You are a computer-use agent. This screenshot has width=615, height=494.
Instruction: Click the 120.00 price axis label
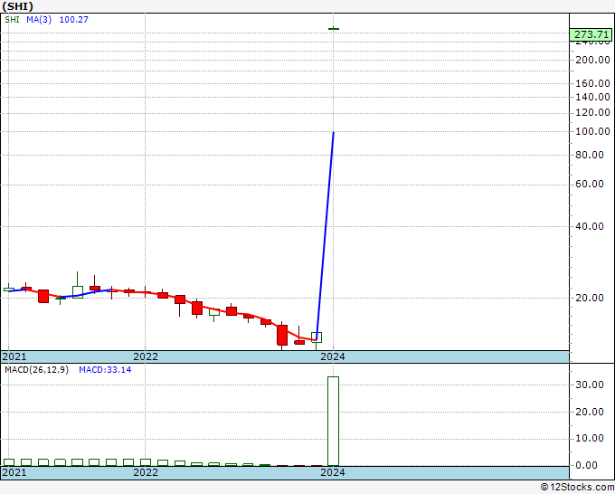click(x=592, y=112)
